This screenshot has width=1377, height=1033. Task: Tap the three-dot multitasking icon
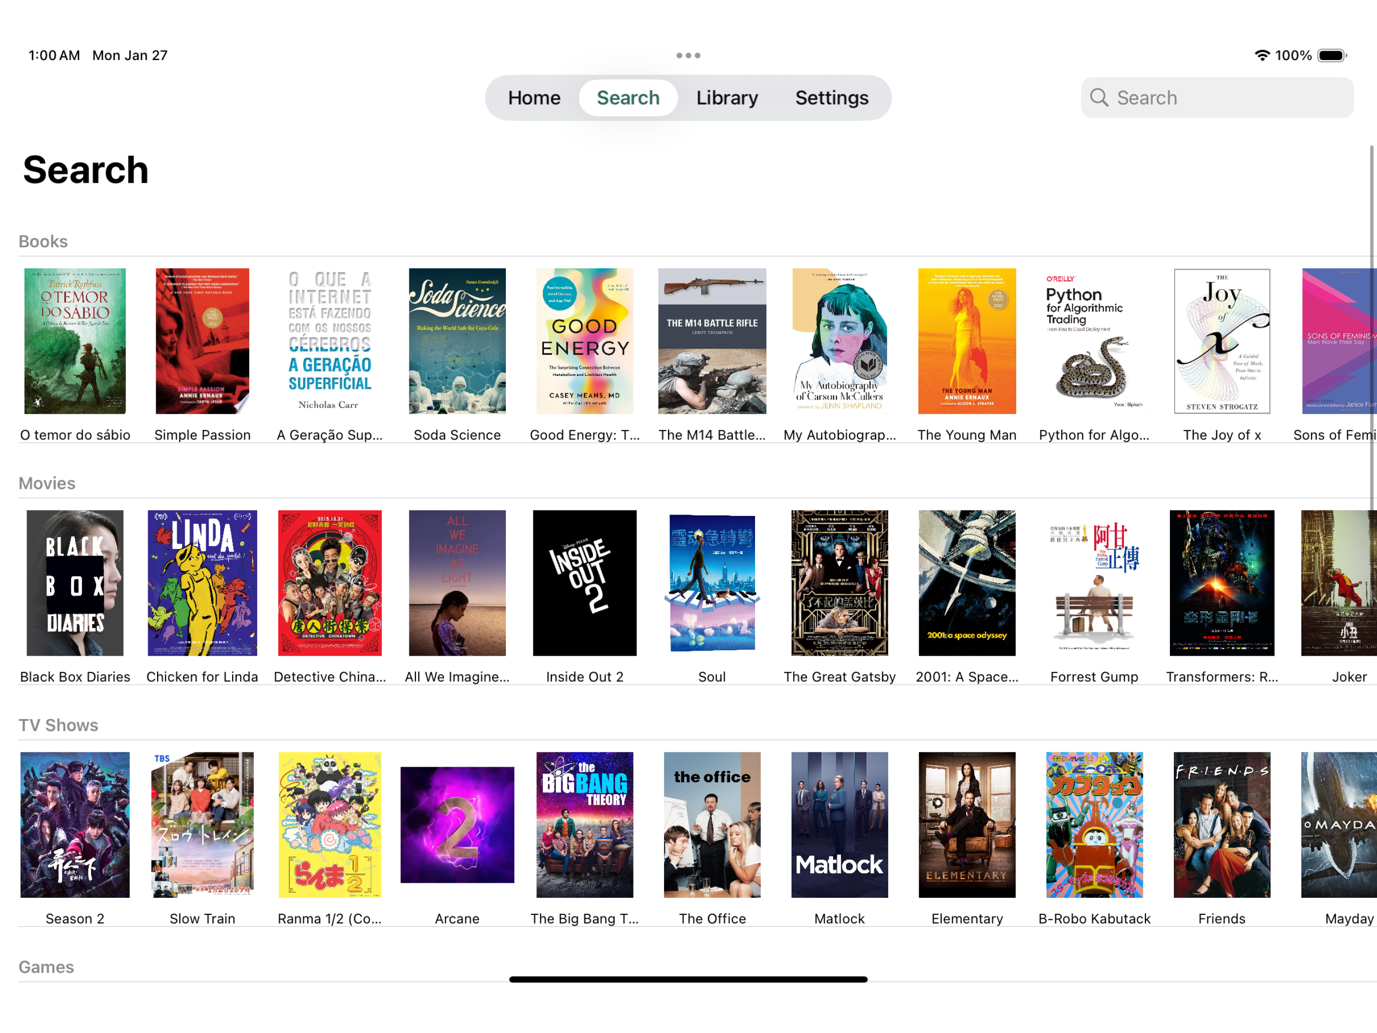pyautogui.click(x=688, y=56)
